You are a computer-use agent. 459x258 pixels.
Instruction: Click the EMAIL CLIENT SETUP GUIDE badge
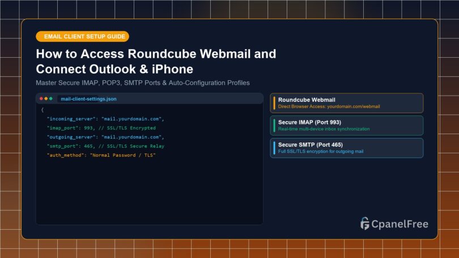pos(83,37)
